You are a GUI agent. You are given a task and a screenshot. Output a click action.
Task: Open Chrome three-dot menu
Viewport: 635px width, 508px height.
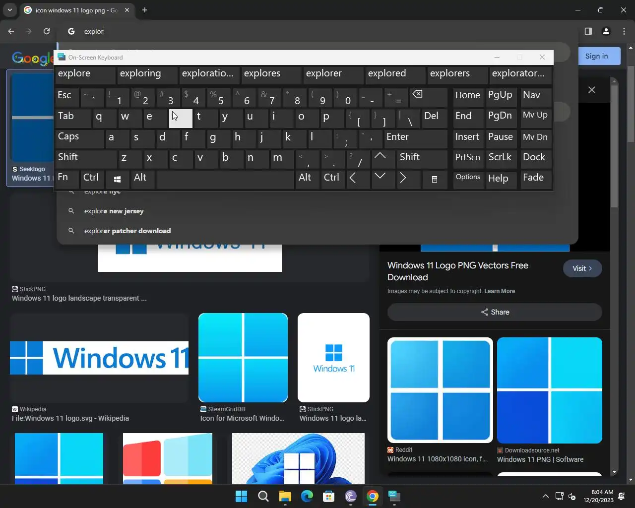(624, 31)
